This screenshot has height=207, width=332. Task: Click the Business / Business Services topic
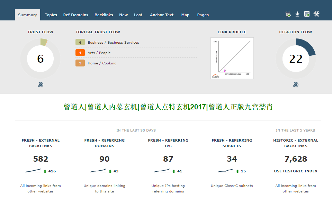pyautogui.click(x=113, y=43)
